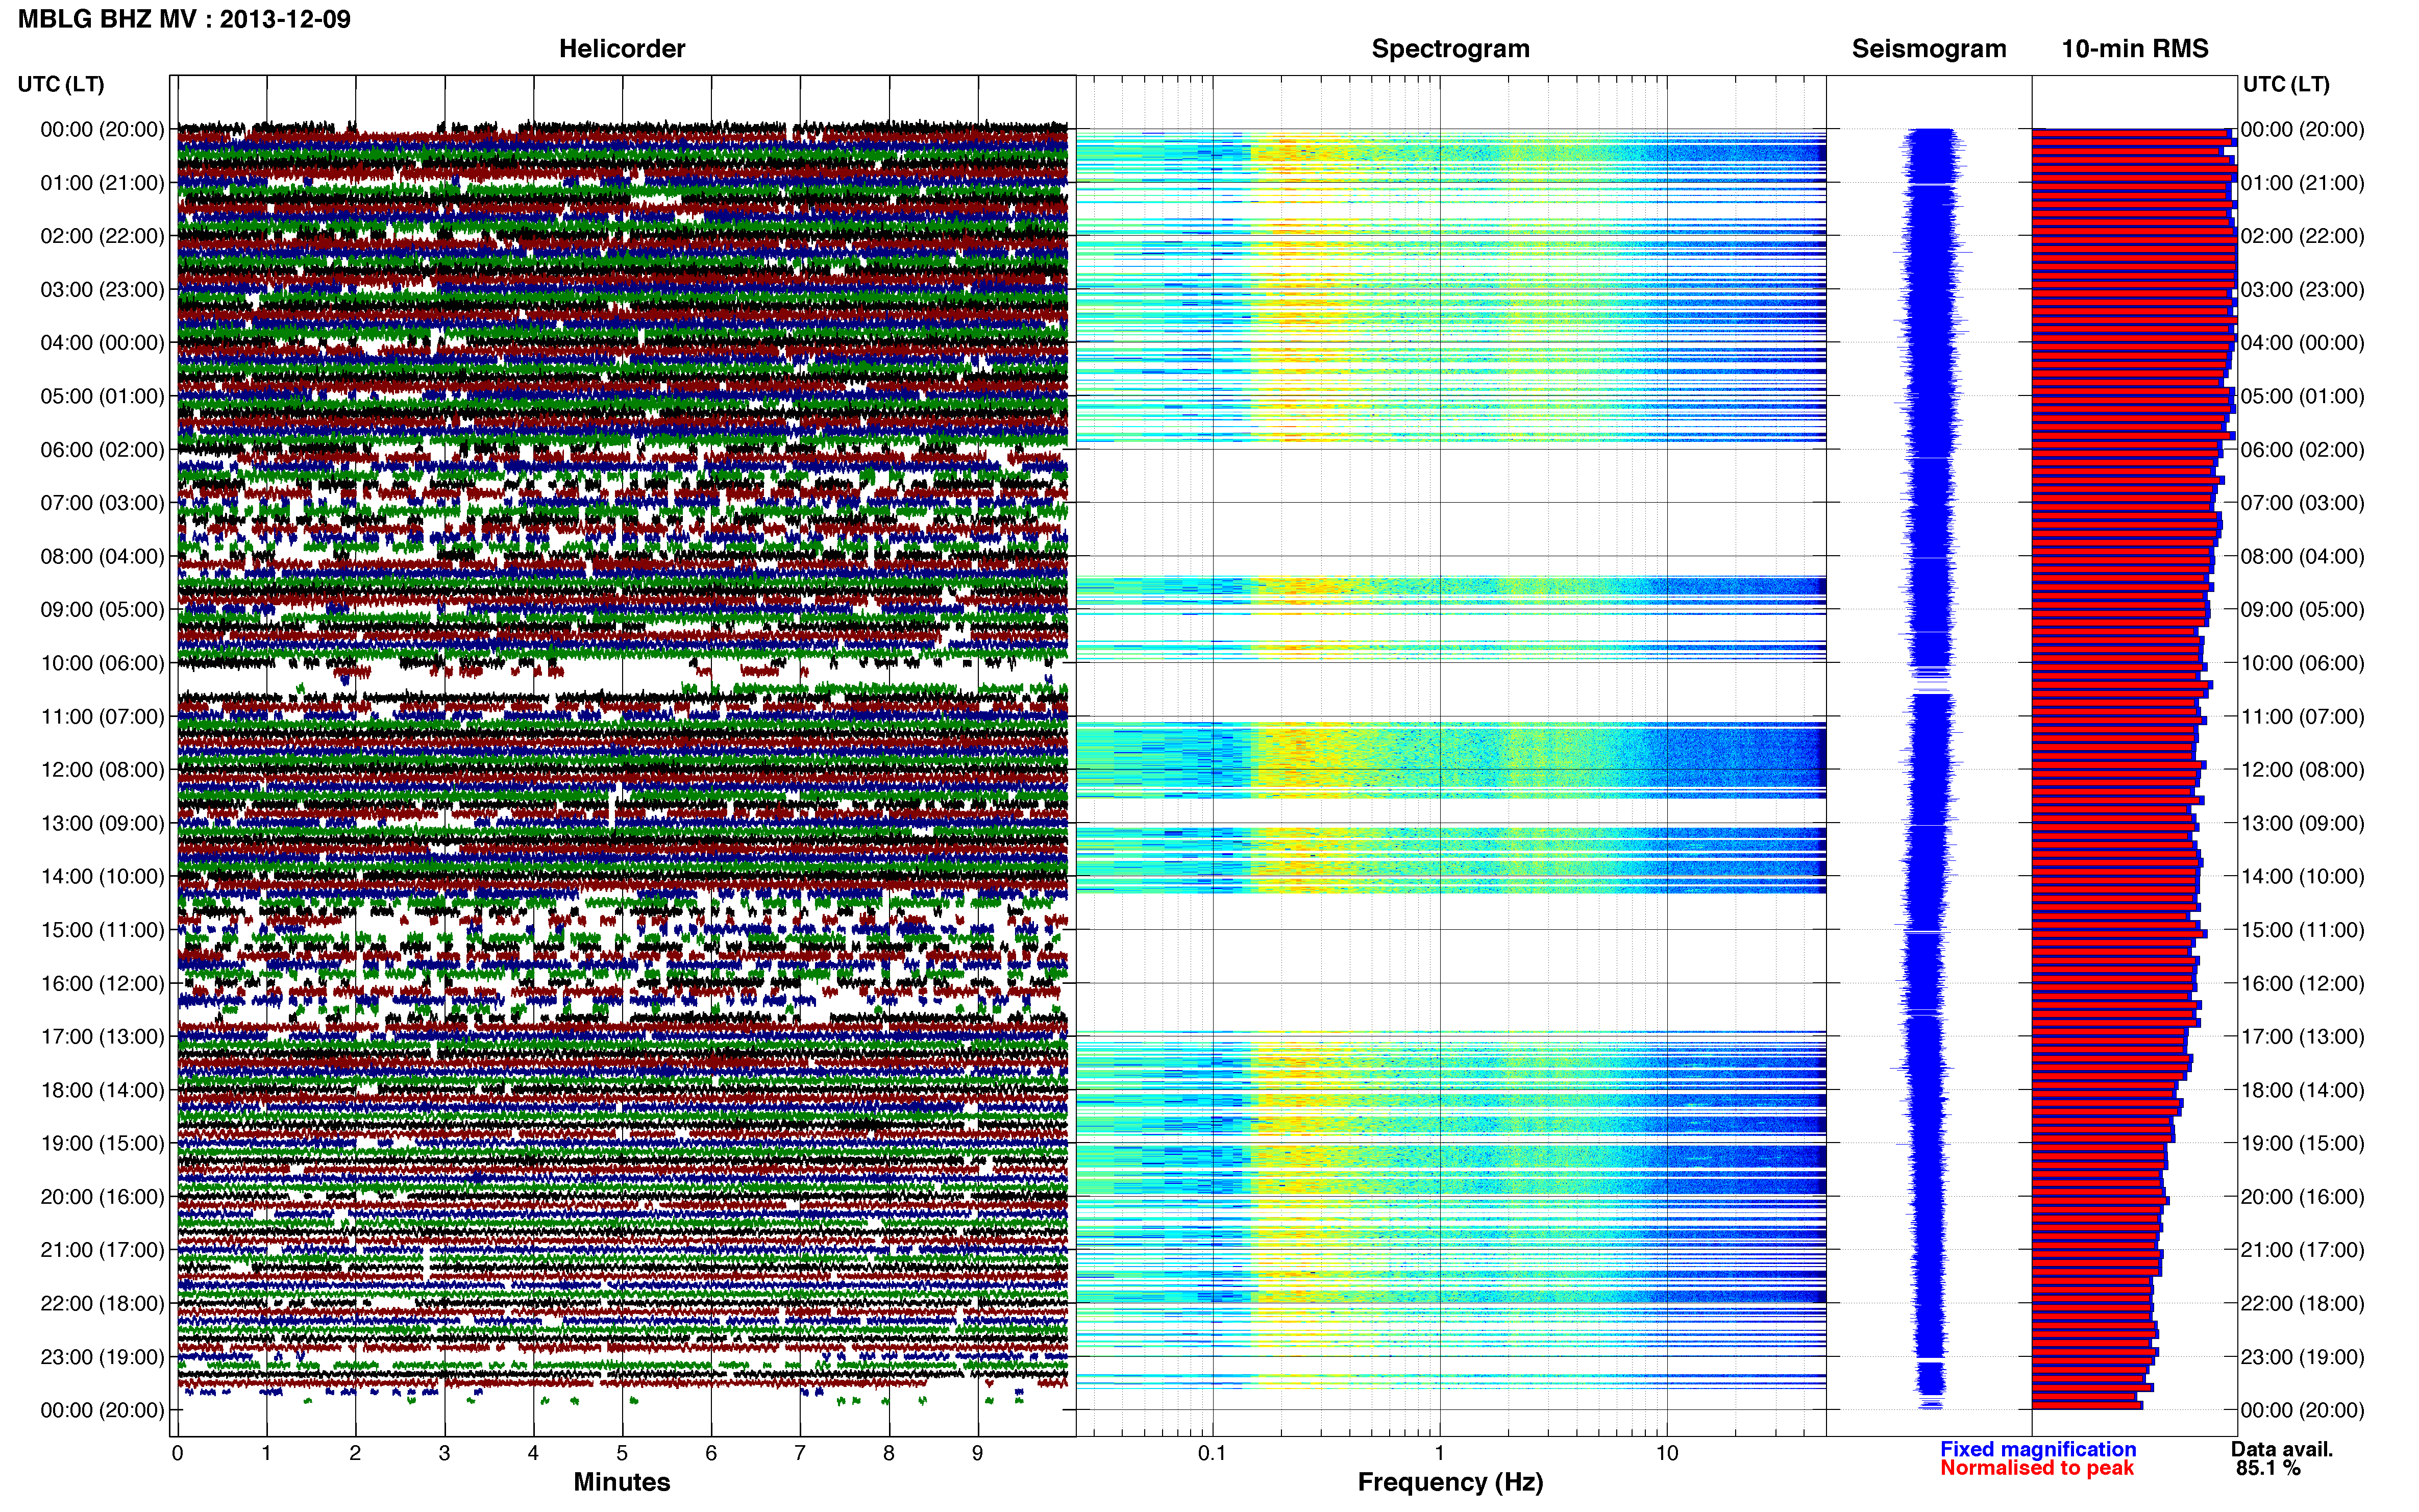
Task: Click the 'Helicorder' panel heading
Action: (x=622, y=49)
